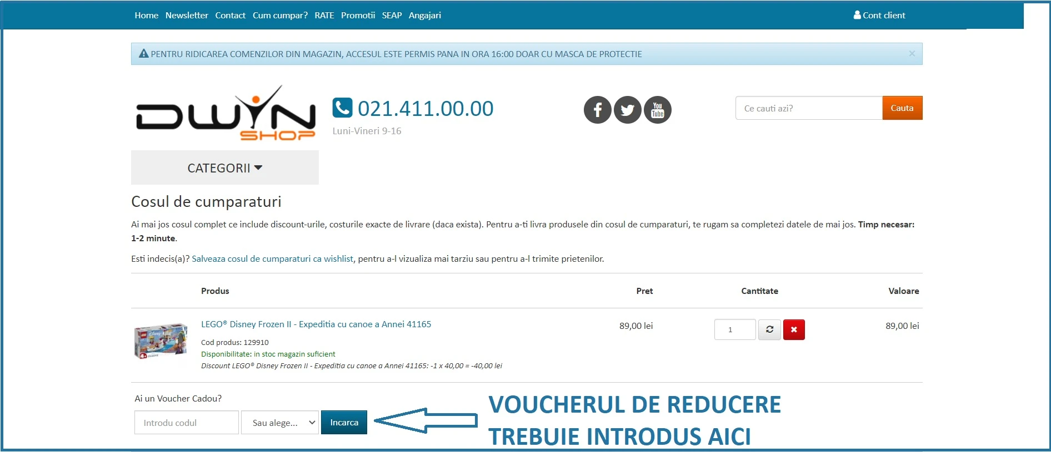Viewport: 1051px width, 452px height.
Task: Focus the 'Ce cauti azi?' search field
Action: click(x=809, y=108)
